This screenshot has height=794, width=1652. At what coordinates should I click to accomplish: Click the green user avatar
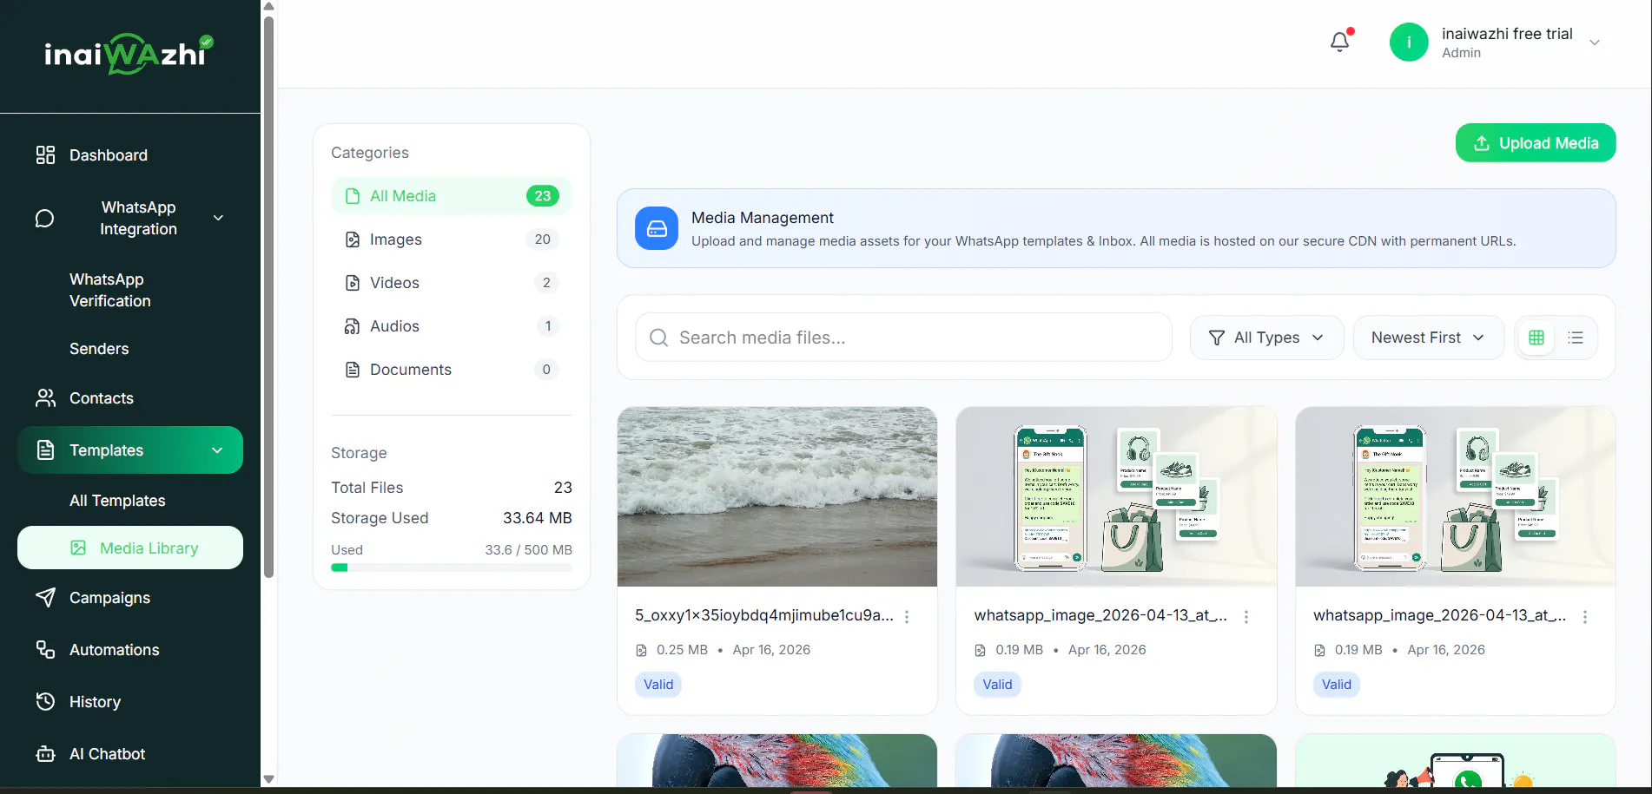coord(1409,43)
